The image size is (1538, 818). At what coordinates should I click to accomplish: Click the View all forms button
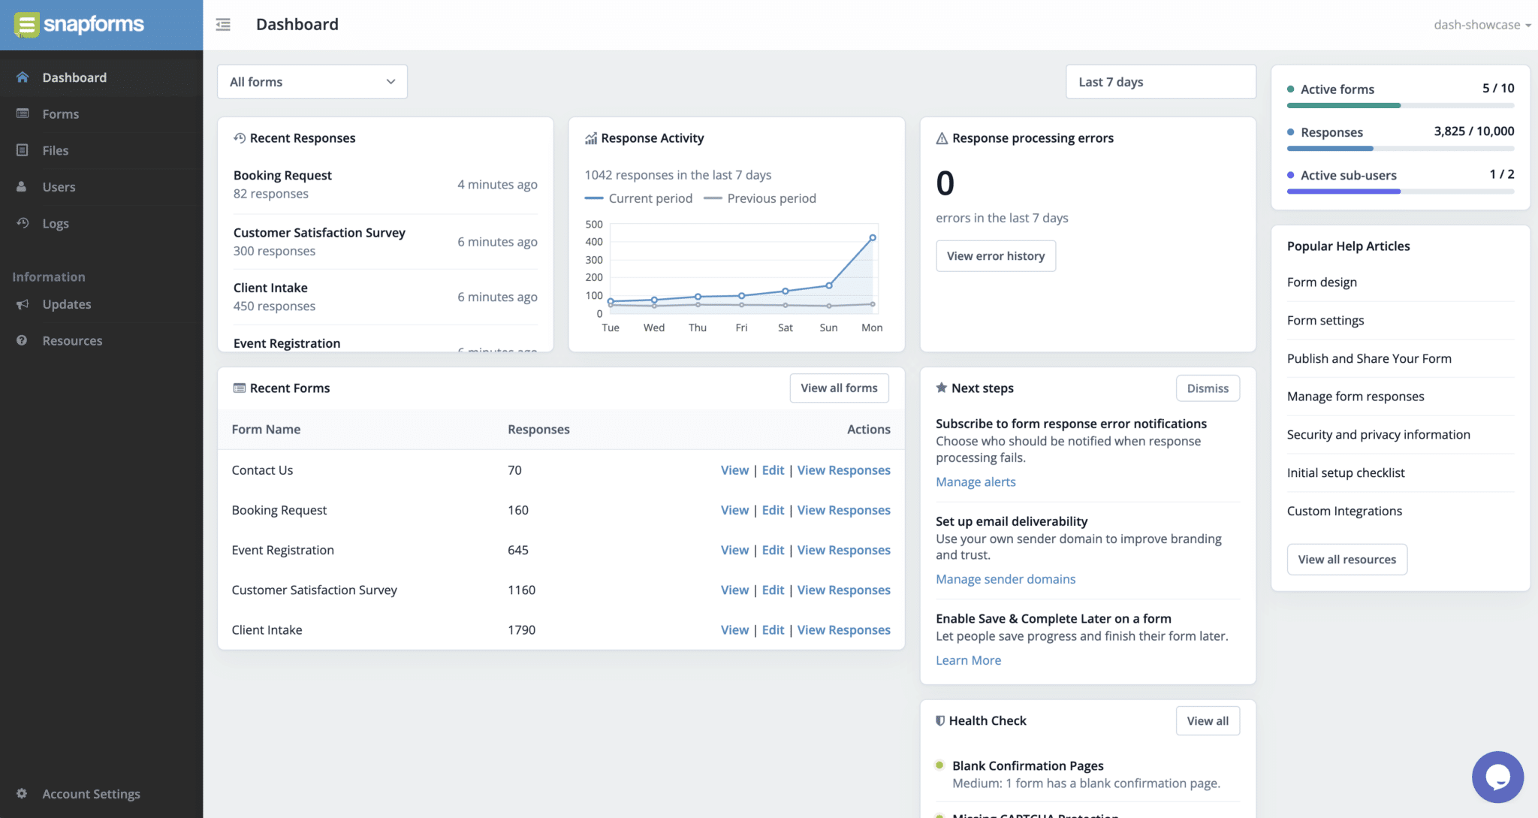[839, 388]
